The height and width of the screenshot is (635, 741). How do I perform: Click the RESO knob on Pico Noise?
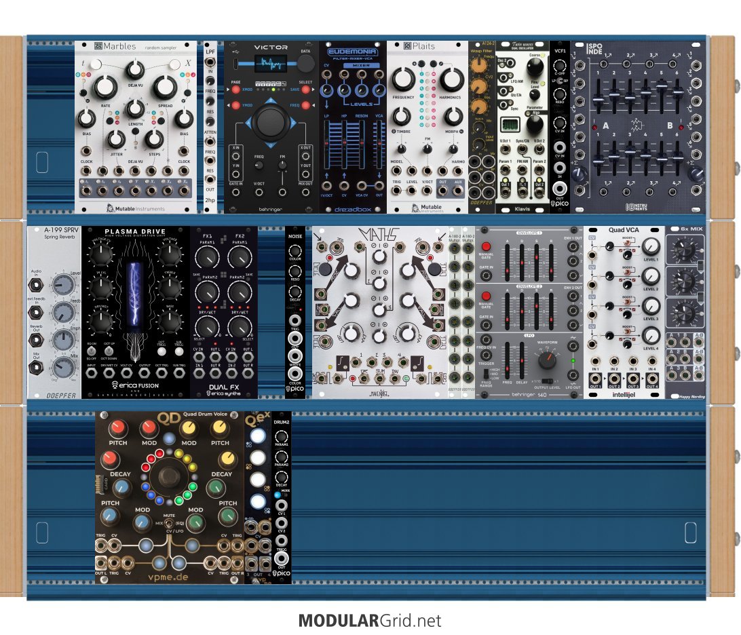(x=295, y=271)
